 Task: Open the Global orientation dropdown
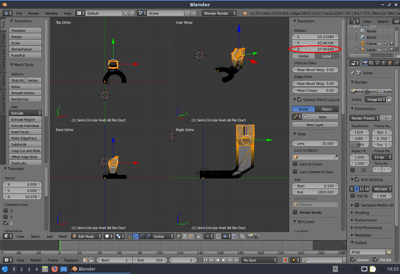[x=162, y=237]
